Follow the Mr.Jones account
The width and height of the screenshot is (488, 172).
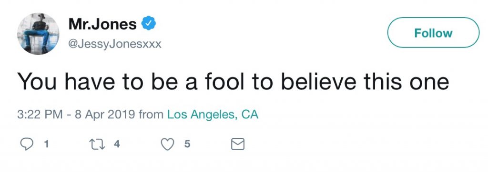[433, 33]
